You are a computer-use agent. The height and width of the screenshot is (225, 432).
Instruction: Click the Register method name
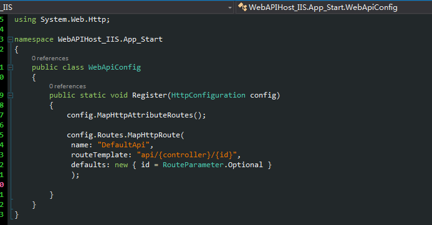point(150,95)
